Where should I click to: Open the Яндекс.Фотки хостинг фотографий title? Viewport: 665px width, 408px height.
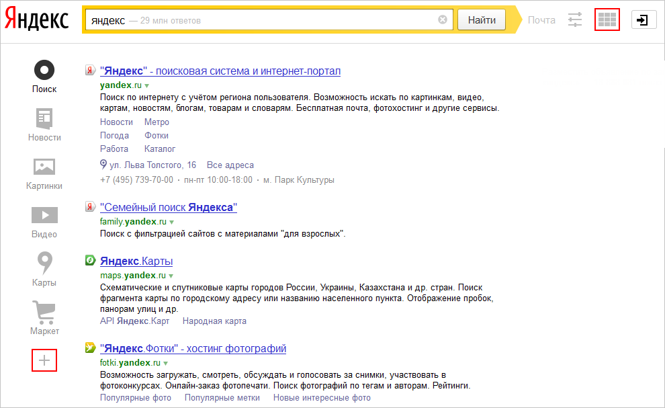coord(193,349)
